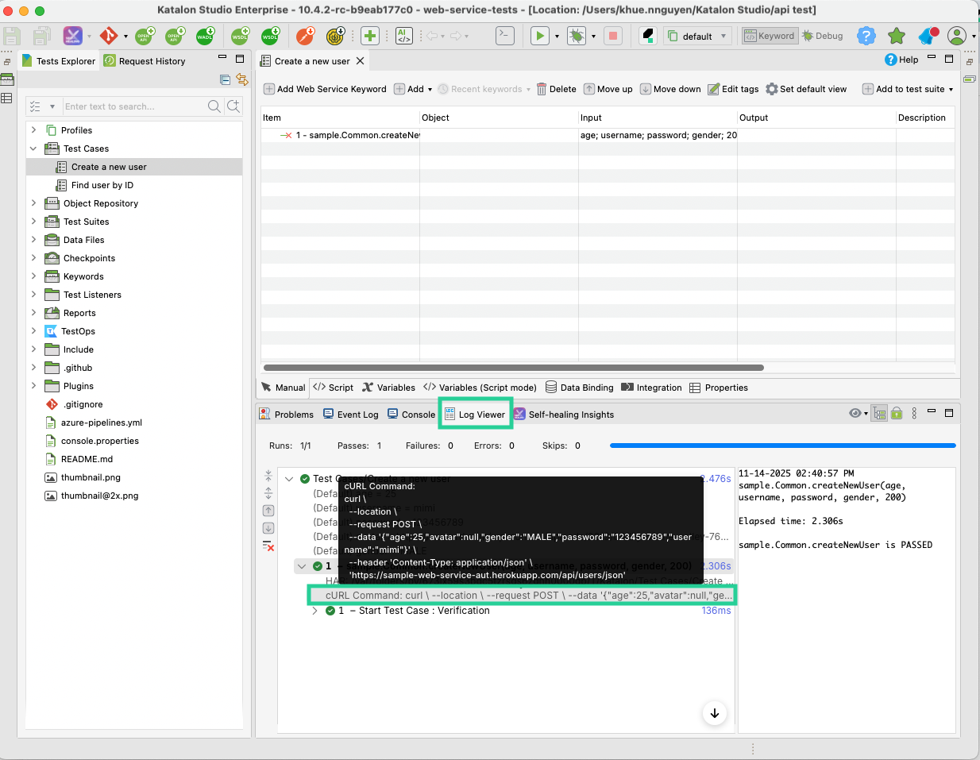
Task: Click the blue test run progress bar
Action: tap(782, 446)
